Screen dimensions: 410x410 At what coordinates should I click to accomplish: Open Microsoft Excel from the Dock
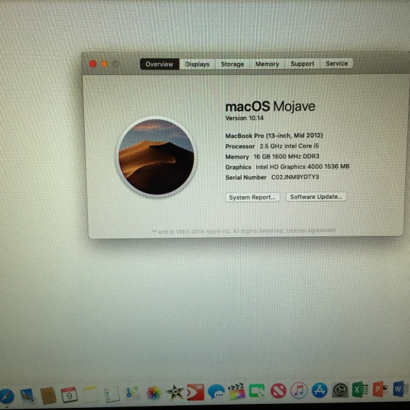pyautogui.click(x=360, y=389)
